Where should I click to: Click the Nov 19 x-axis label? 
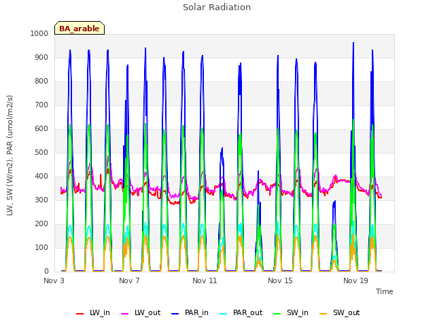[x=355, y=280]
